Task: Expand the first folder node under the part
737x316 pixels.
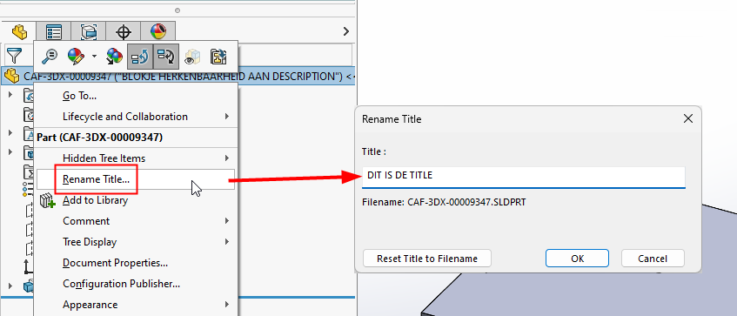Action: click(10, 95)
